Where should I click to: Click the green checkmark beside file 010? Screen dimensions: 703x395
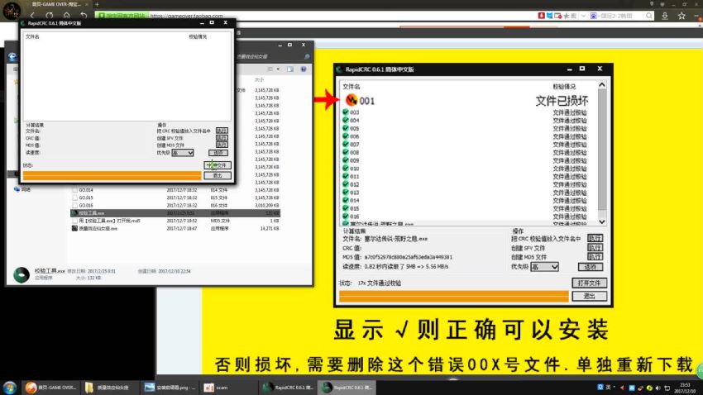point(345,169)
